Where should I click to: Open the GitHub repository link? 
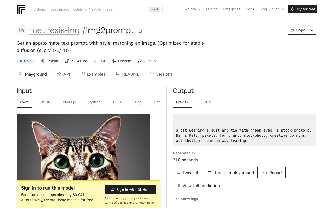pos(149,61)
